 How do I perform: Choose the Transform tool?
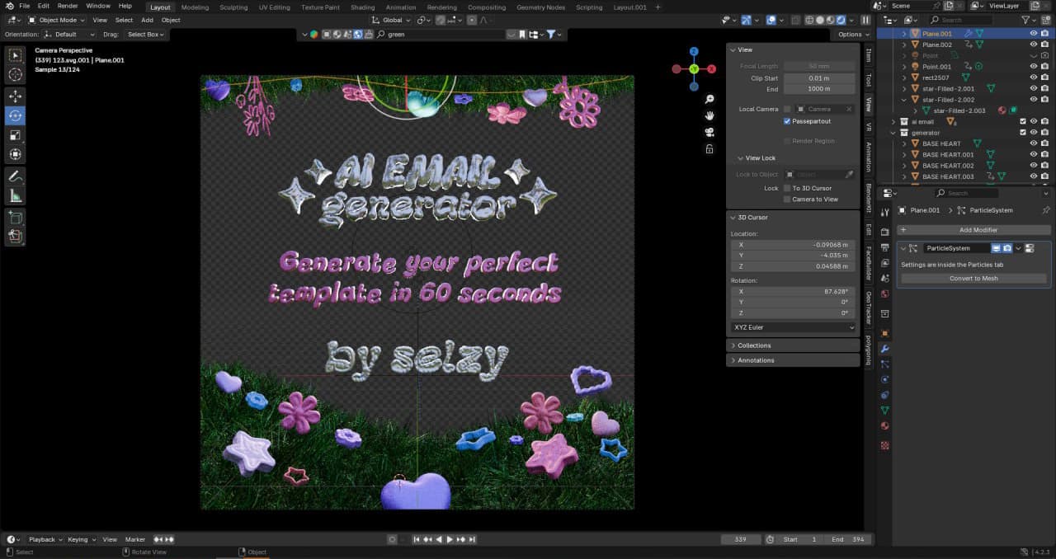[15, 155]
